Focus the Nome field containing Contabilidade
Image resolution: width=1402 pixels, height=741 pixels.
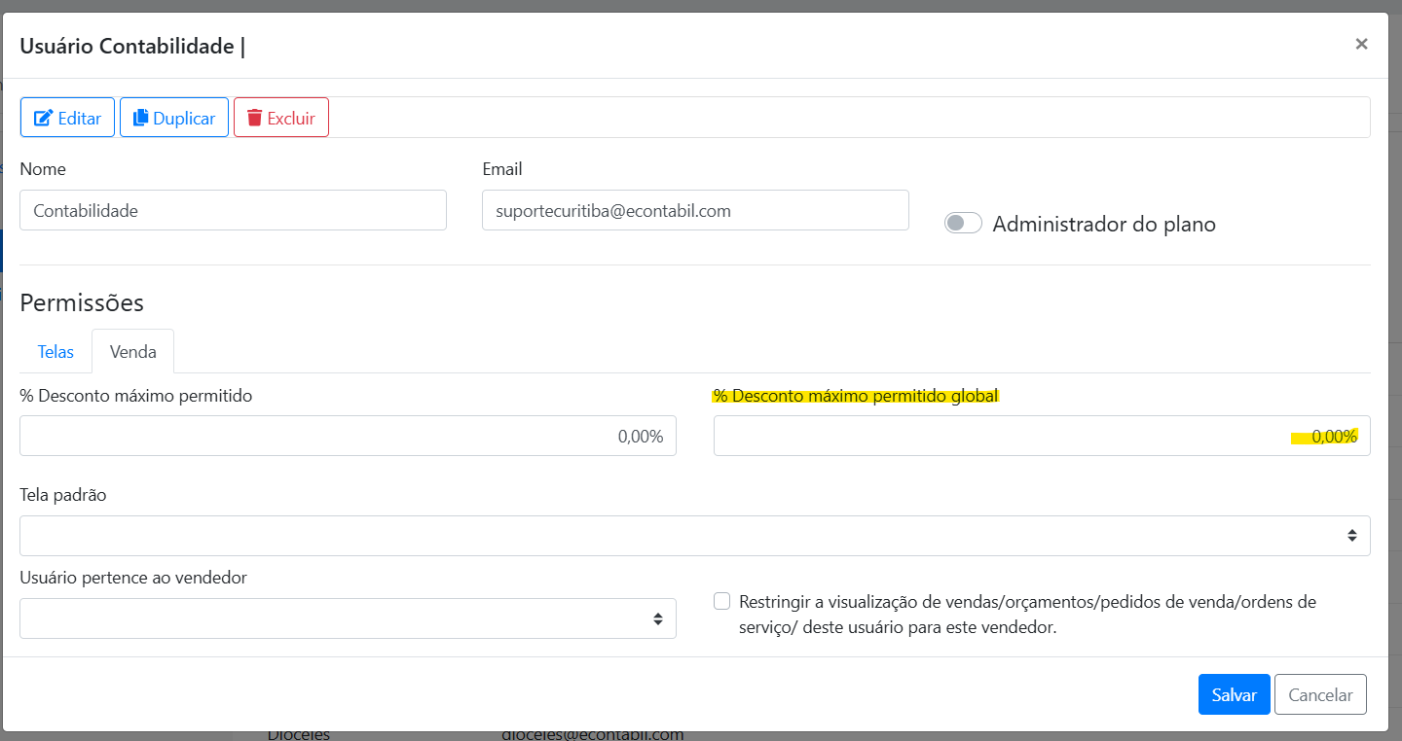point(233,210)
